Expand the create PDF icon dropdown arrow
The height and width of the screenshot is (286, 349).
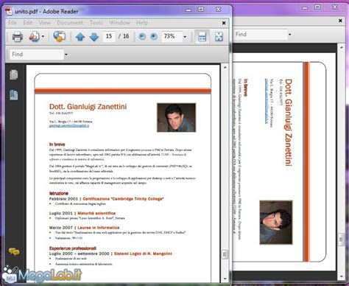click(x=43, y=37)
